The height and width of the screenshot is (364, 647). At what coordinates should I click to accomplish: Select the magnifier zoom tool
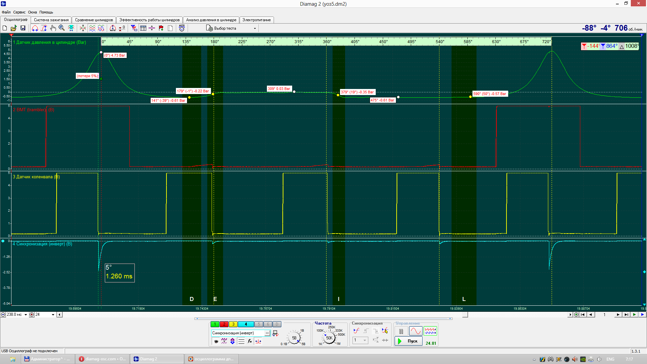click(x=62, y=28)
